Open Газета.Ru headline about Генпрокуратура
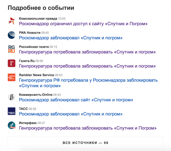 point(87,66)
